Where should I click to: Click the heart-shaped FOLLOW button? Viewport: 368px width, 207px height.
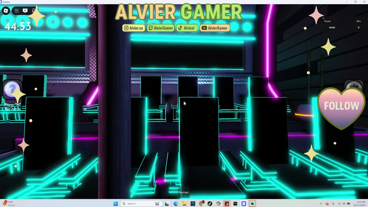click(342, 108)
